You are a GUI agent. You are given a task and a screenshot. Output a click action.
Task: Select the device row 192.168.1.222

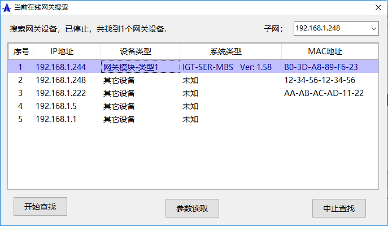pos(61,93)
